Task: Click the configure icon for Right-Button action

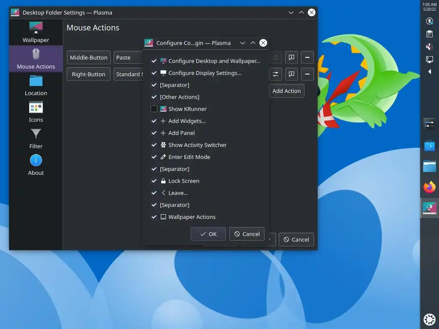Action: (x=276, y=74)
